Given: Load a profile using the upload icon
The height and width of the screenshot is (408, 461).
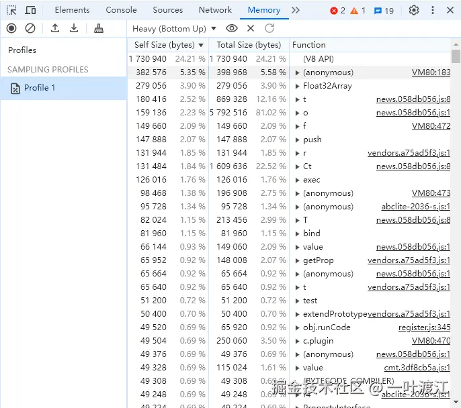Looking at the screenshot, I should pos(55,28).
